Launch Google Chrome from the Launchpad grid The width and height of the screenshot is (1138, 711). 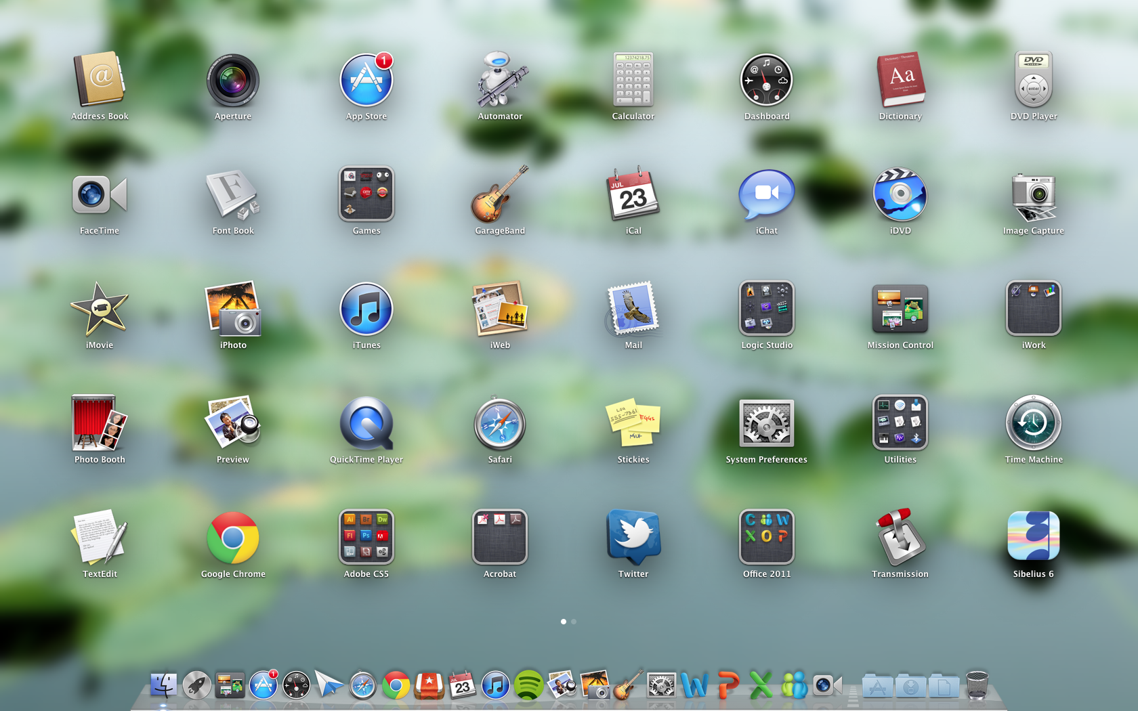click(233, 538)
